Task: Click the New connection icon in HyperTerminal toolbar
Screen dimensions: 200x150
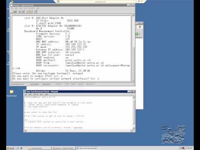Action: pos(12,12)
